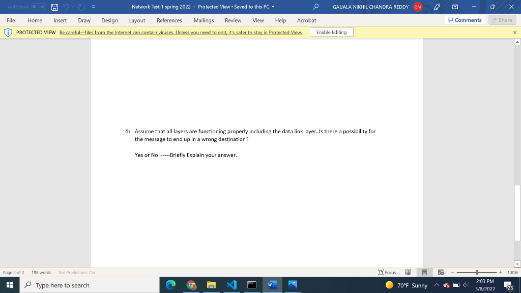Open the Windows Start menu

[x=10, y=285]
